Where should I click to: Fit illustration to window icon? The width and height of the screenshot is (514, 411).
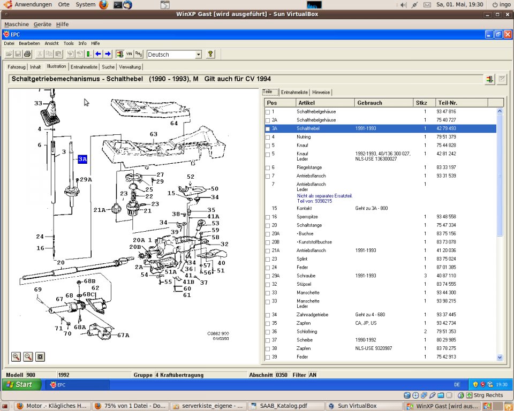[x=40, y=356]
